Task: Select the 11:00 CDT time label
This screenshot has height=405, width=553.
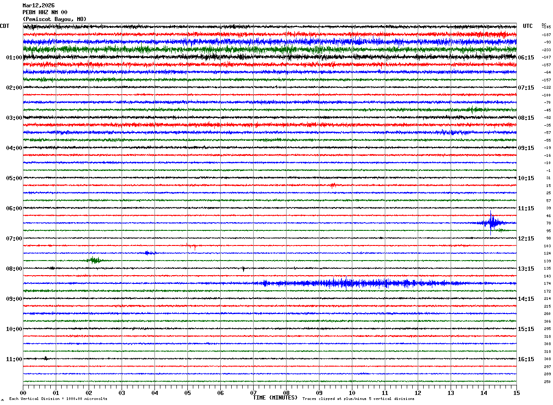Action: pos(14,359)
